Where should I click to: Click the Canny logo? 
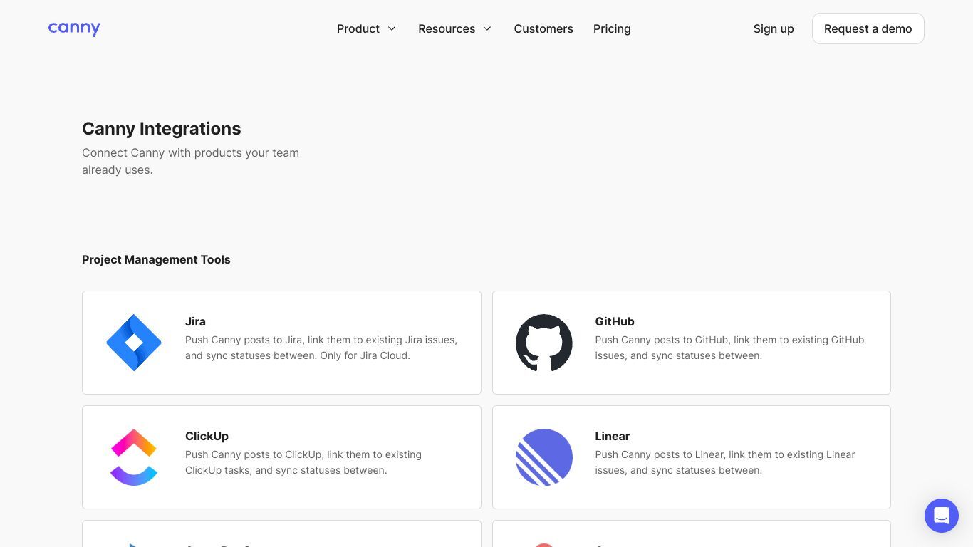click(74, 28)
